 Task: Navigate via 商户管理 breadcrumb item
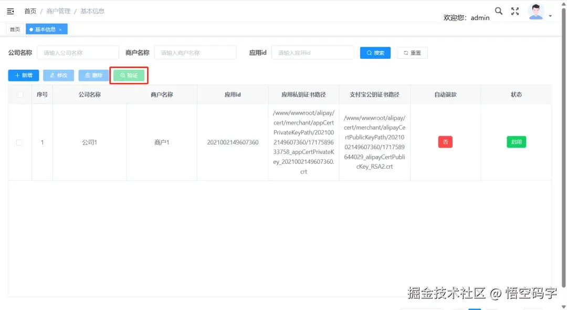[x=59, y=11]
